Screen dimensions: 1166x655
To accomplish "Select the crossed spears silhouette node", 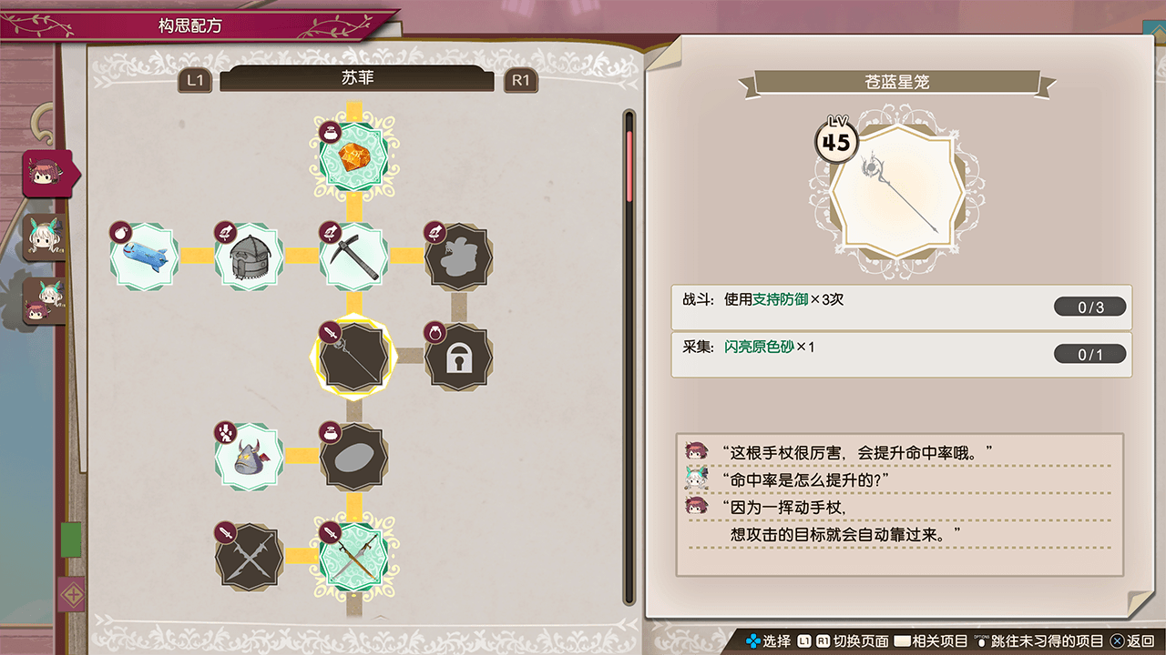I will click(x=250, y=554).
